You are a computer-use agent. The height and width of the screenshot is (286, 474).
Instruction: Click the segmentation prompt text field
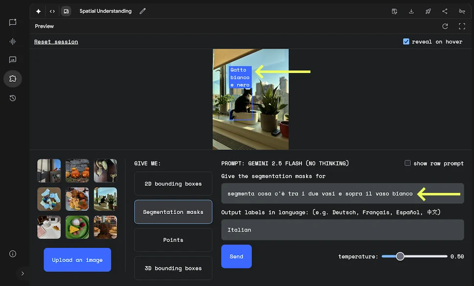click(342, 193)
